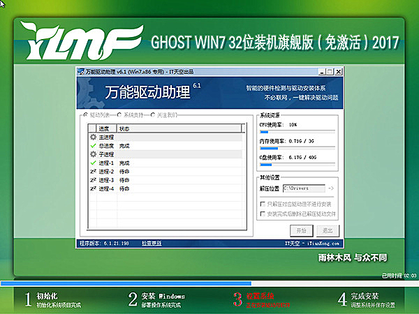Click the 状态 column header

click(179, 128)
